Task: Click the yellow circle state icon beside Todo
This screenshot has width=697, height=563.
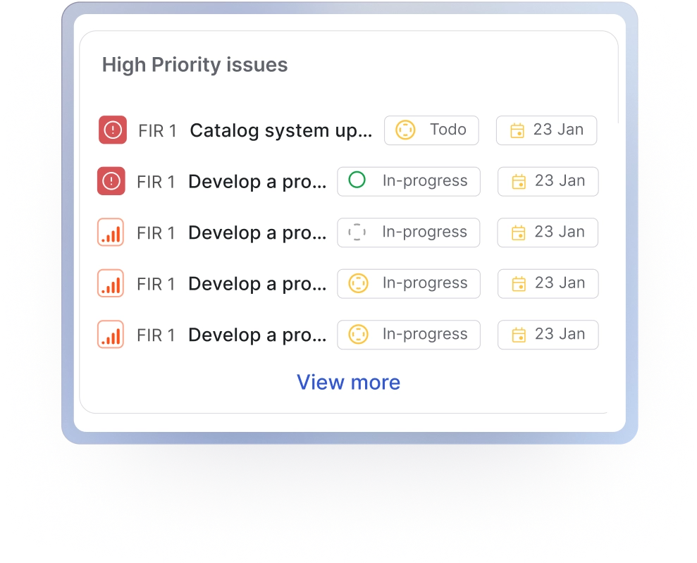Action: (405, 130)
